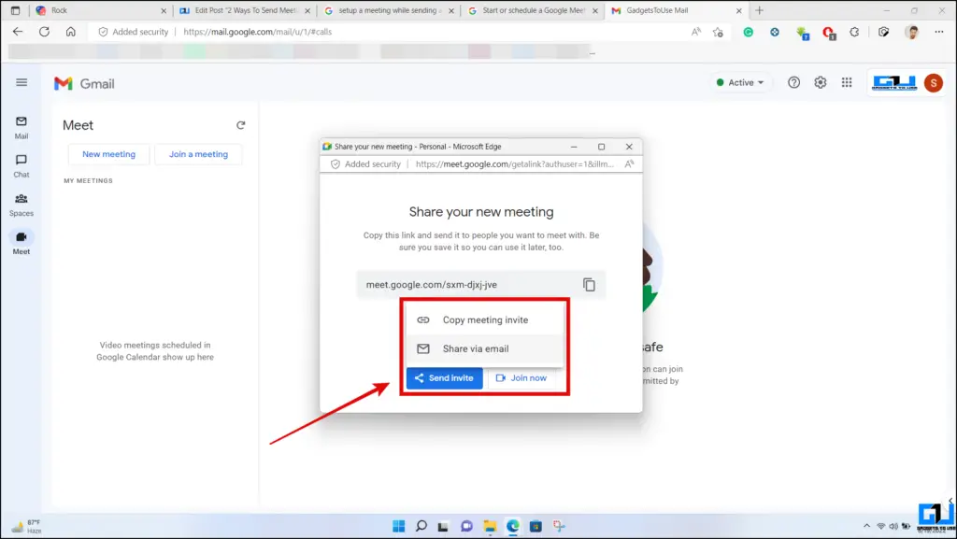Switch to Start or schedule a Google Meet tab
The image size is (957, 539).
coord(533,10)
